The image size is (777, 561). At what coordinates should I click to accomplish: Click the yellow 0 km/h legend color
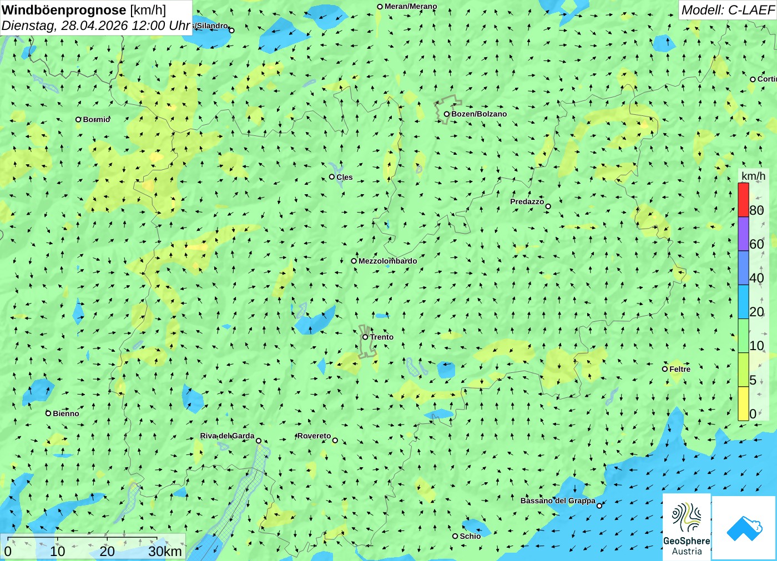(743, 403)
